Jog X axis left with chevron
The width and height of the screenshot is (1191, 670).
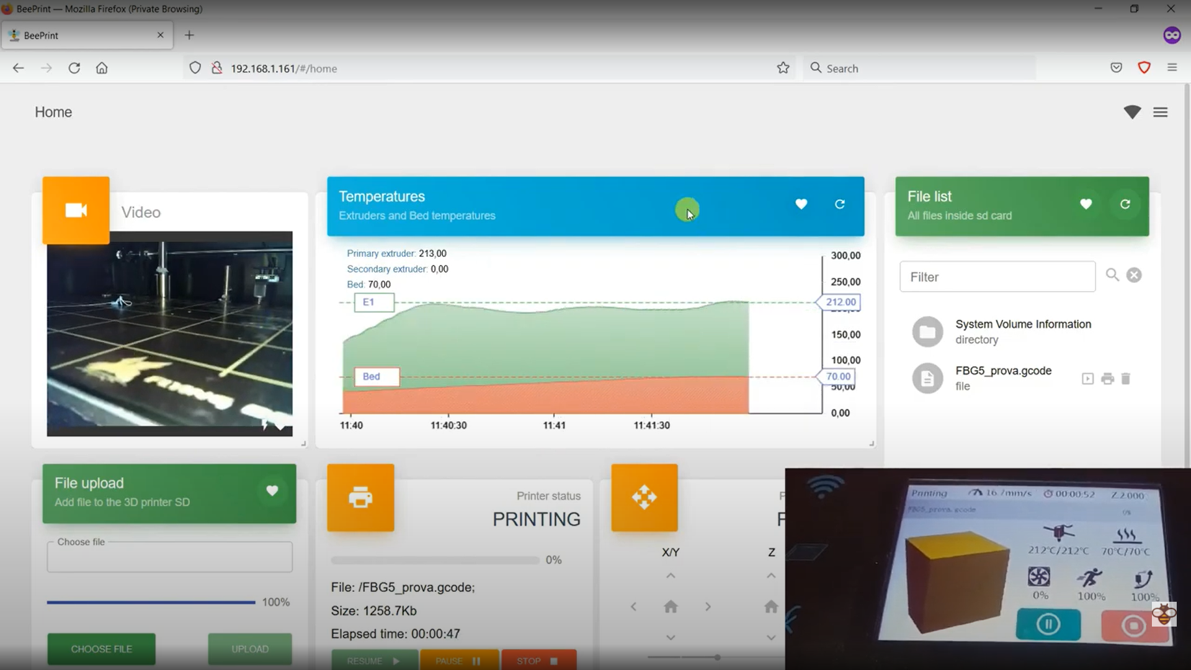tap(633, 607)
